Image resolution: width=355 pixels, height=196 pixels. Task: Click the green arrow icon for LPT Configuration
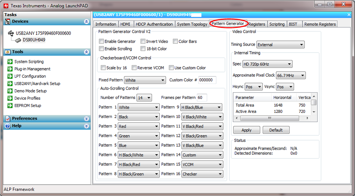pos(10,76)
